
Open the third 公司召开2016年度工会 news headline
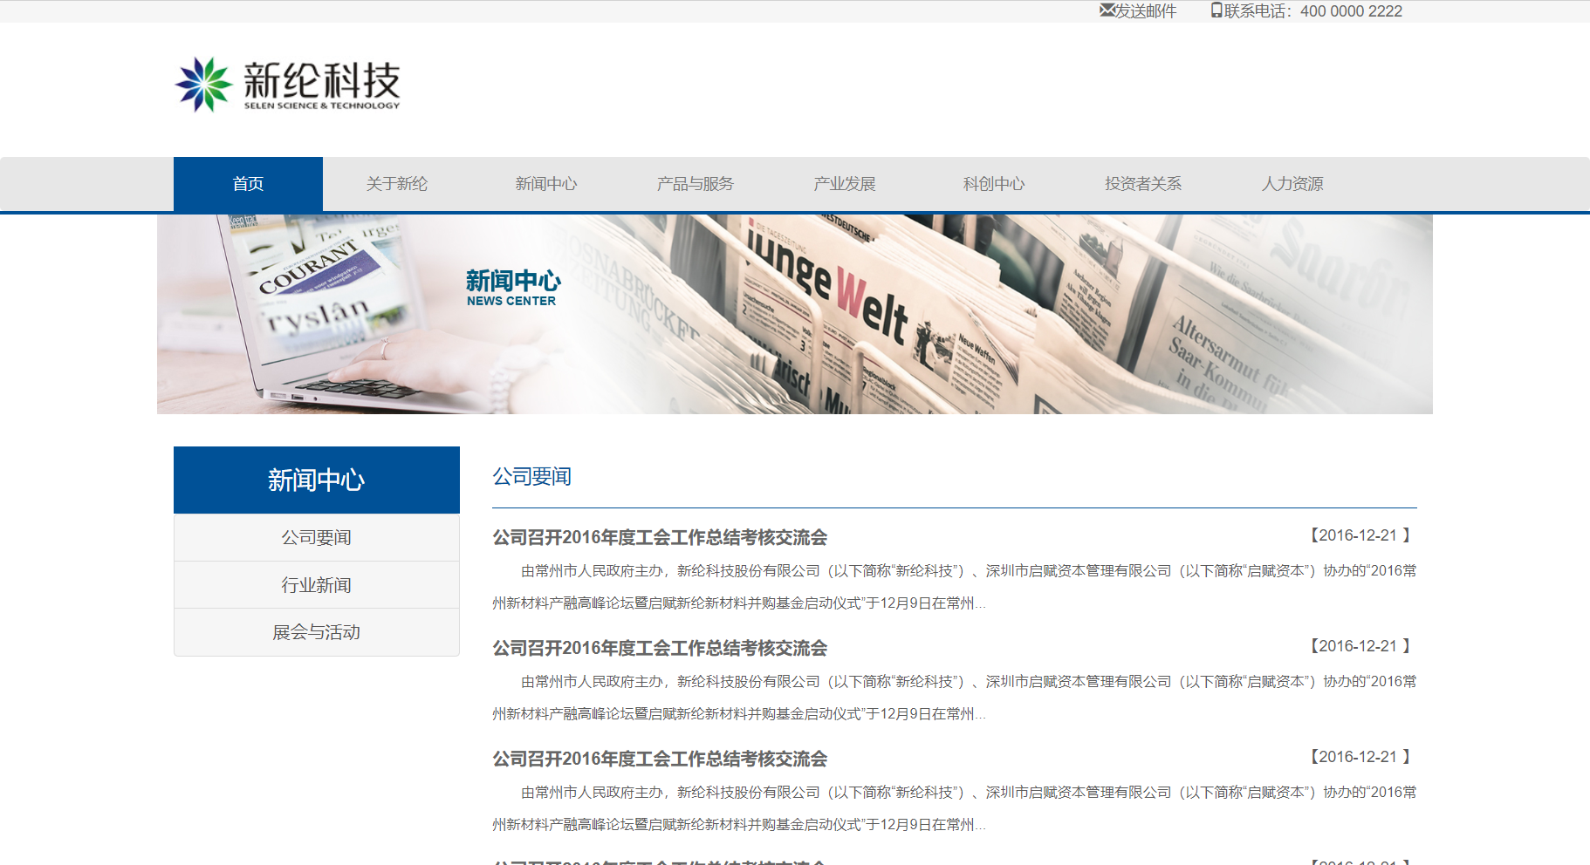click(x=660, y=759)
